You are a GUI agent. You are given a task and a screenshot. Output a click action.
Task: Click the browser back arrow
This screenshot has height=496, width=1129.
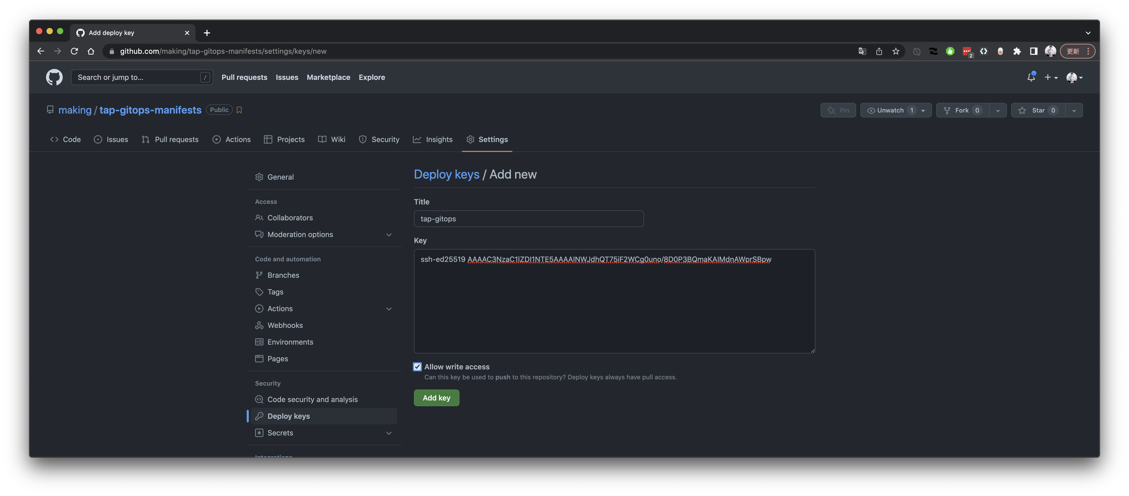point(41,51)
